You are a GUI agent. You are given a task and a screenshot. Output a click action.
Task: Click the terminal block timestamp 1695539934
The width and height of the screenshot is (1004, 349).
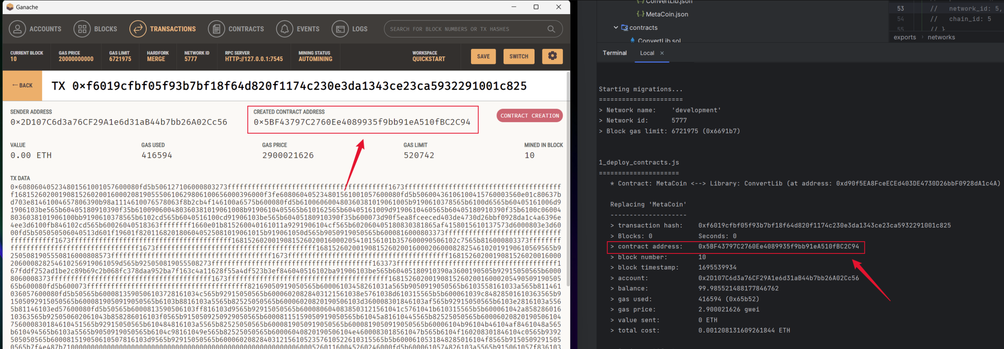(717, 268)
